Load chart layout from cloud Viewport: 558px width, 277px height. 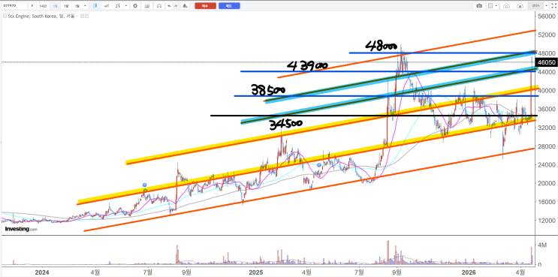coord(507,6)
